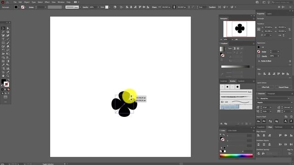This screenshot has width=294, height=165.
Task: Open the brush definition dropdown
Action: (x=80, y=7)
